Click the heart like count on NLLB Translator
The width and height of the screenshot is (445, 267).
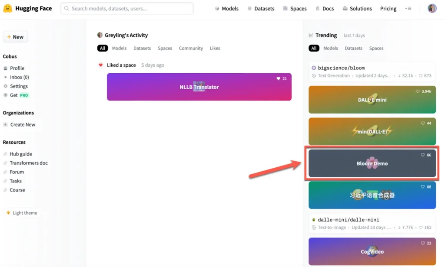click(282, 79)
